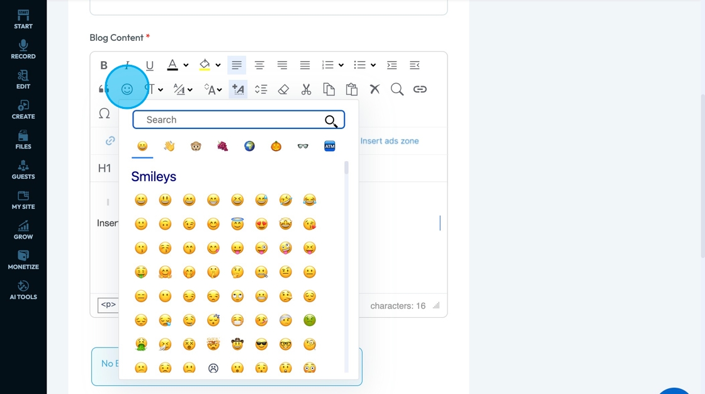705x394 pixels.
Task: Insert the green nauseated face emoji
Action: (309, 320)
